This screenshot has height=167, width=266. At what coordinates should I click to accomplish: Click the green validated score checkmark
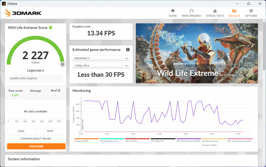click(x=51, y=28)
